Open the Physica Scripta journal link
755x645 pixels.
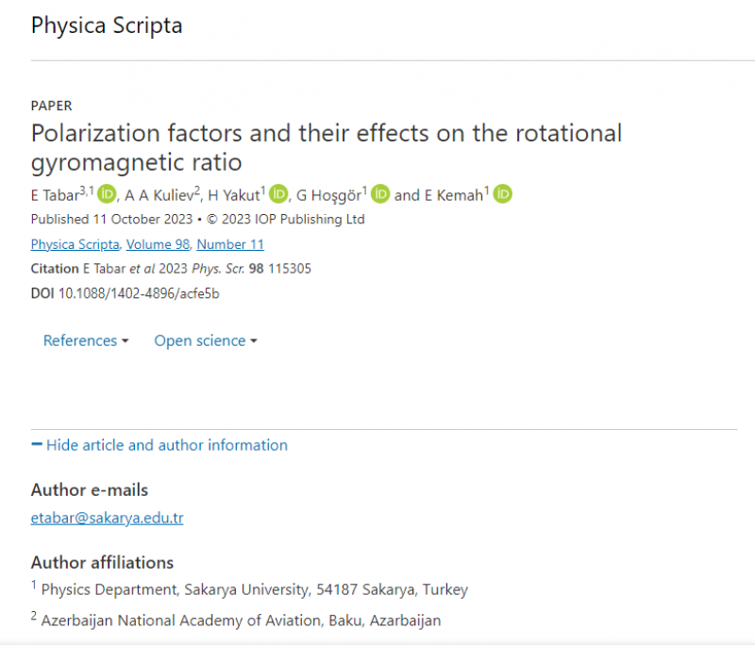[x=75, y=244]
